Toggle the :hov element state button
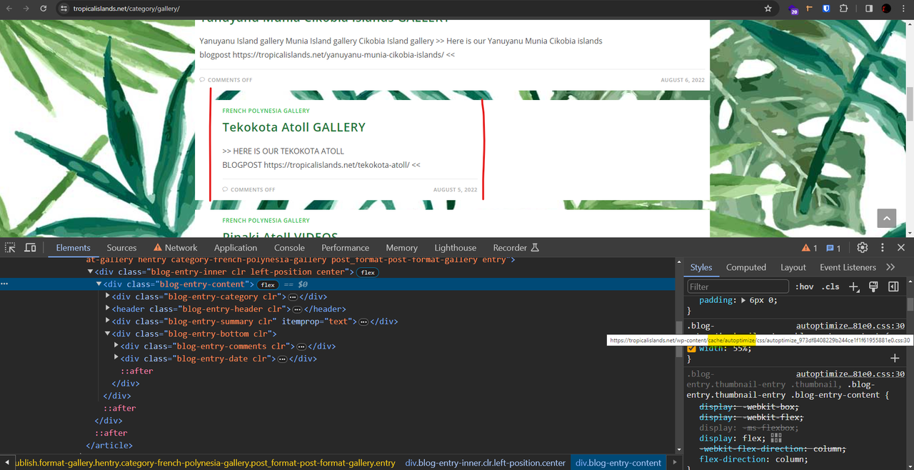The height and width of the screenshot is (470, 914). (804, 286)
